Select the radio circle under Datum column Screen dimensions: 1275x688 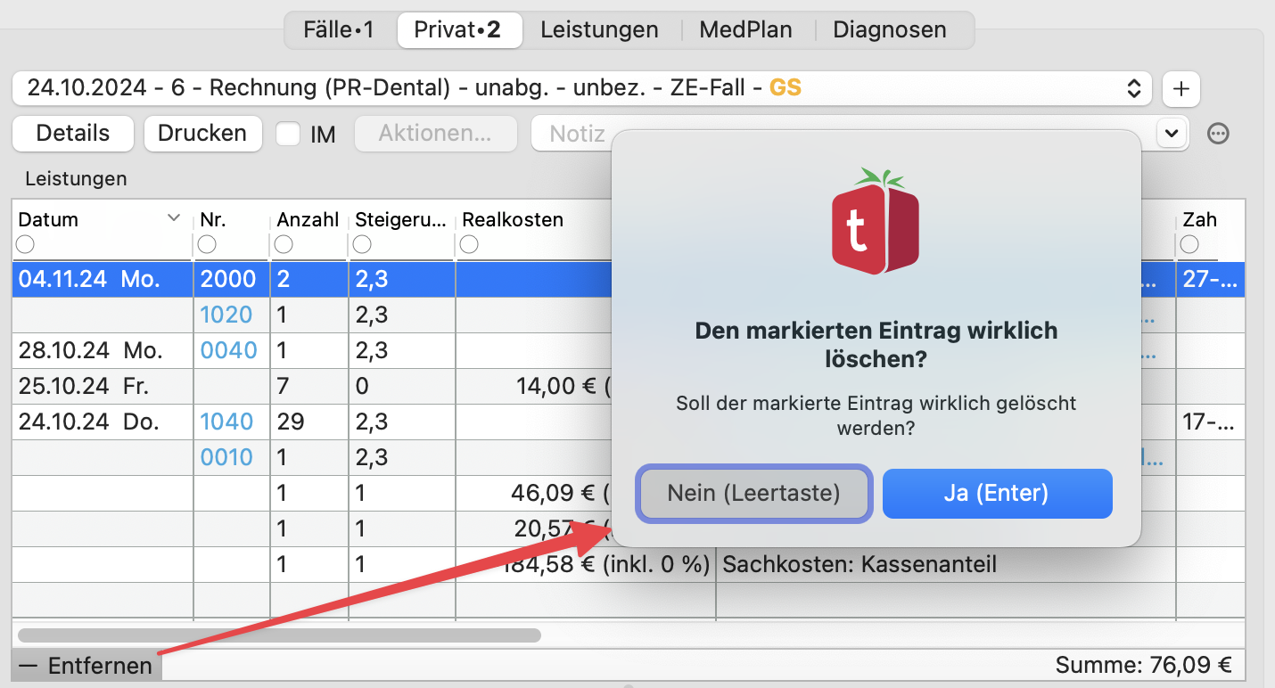pos(25,243)
